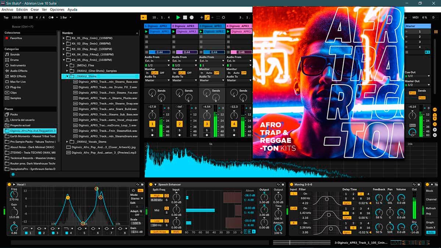Select the Drums category icon
Image resolution: width=441 pixels, height=248 pixels.
coord(7,60)
